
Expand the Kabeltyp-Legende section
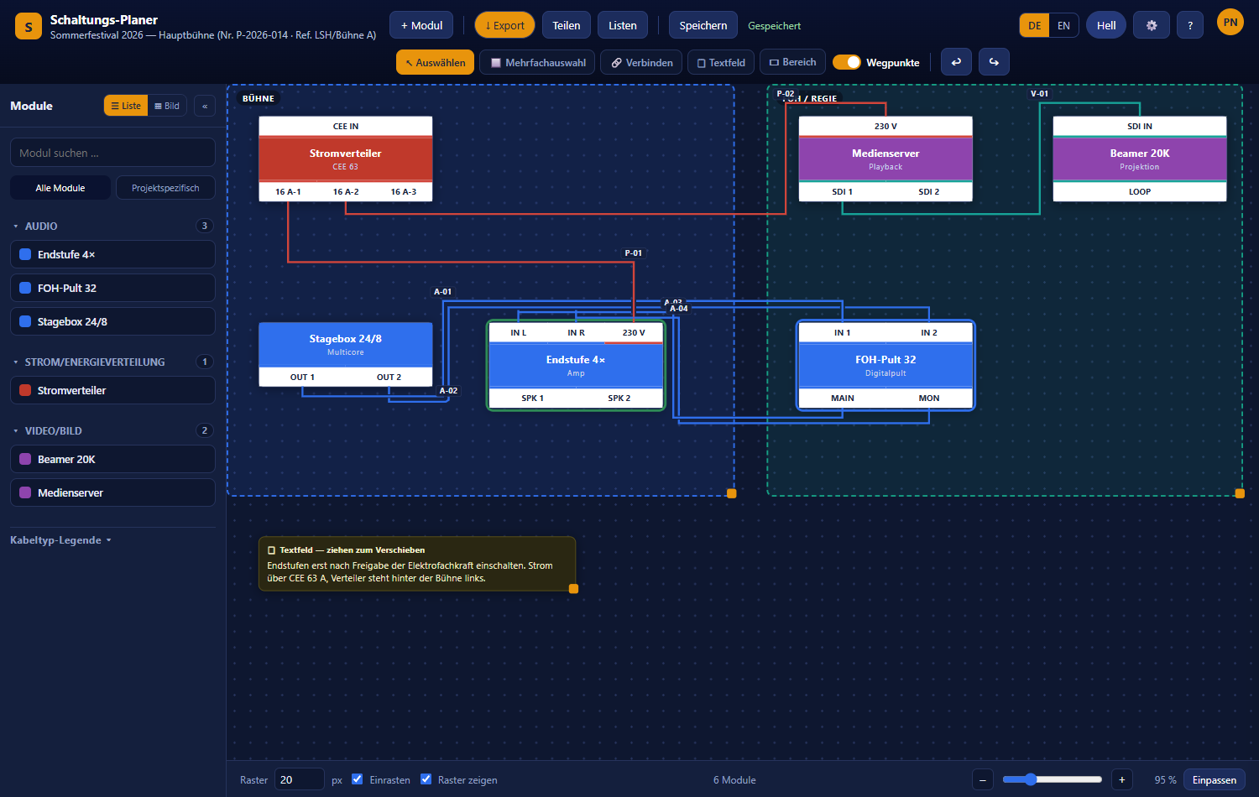pyautogui.click(x=60, y=540)
